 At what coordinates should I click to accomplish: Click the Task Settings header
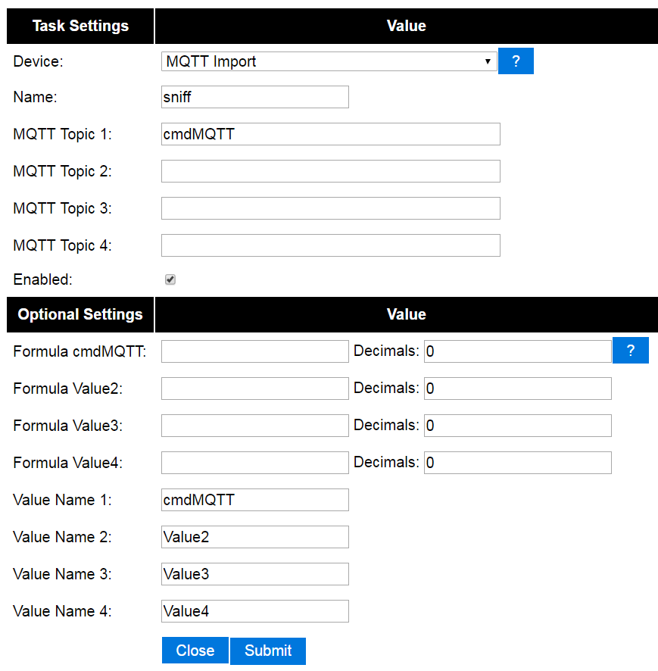coord(80,26)
